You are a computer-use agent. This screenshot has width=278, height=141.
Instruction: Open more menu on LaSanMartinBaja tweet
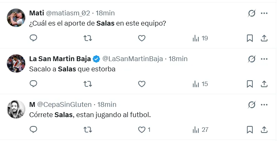[x=264, y=59]
